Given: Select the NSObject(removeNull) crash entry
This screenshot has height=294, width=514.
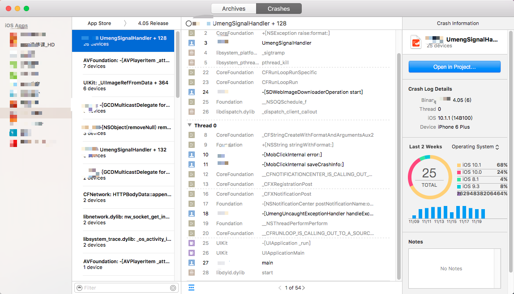Looking at the screenshot, I should 123,130.
